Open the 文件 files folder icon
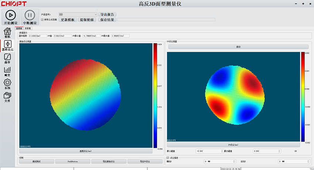Viewport: 314px width, 170px height. pos(7,96)
